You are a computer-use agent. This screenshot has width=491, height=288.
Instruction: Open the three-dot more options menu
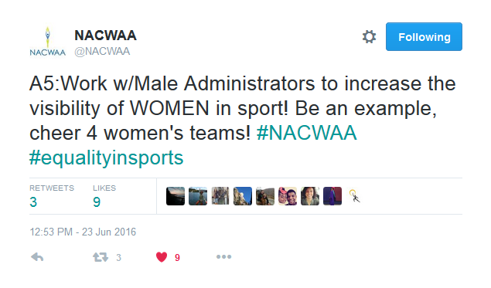(223, 257)
